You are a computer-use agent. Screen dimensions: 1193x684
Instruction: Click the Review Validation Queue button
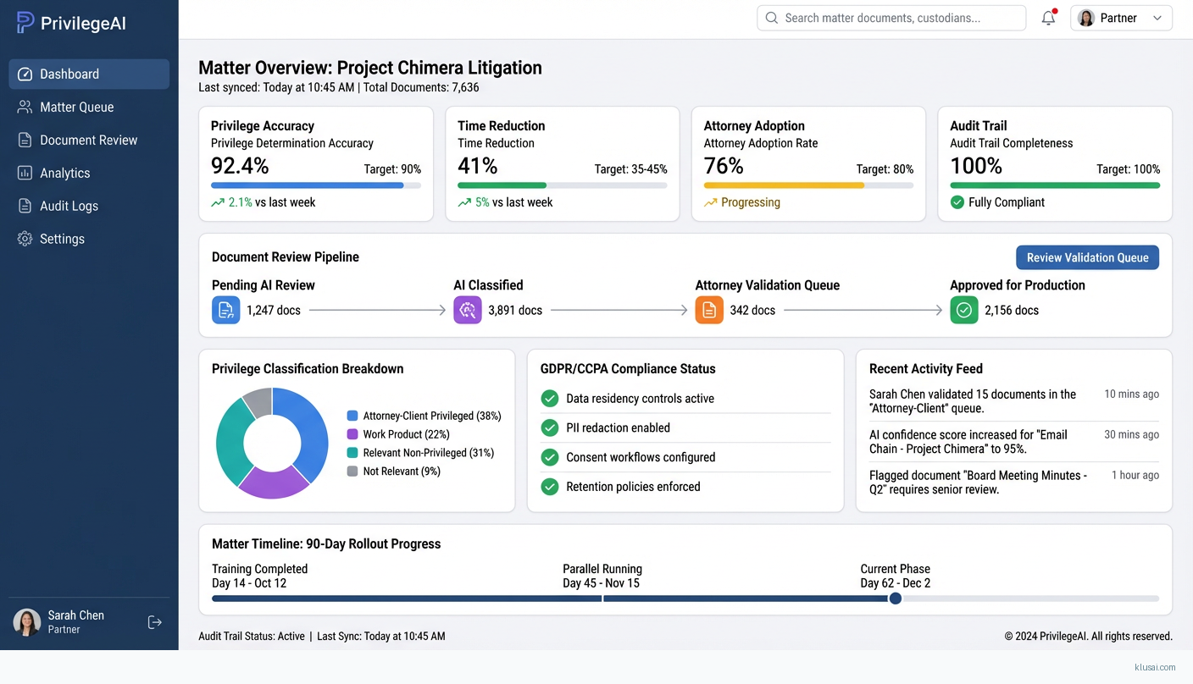pyautogui.click(x=1087, y=257)
